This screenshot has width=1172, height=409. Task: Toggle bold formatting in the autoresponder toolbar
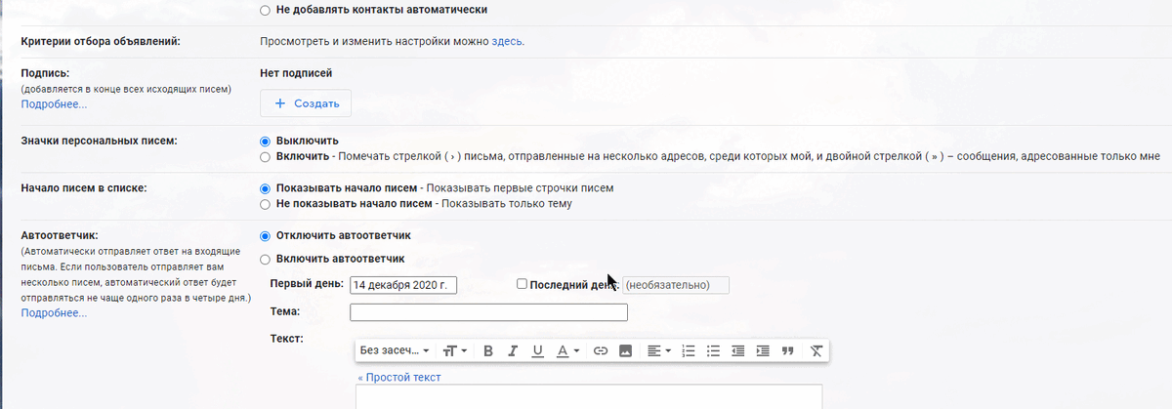click(x=488, y=350)
